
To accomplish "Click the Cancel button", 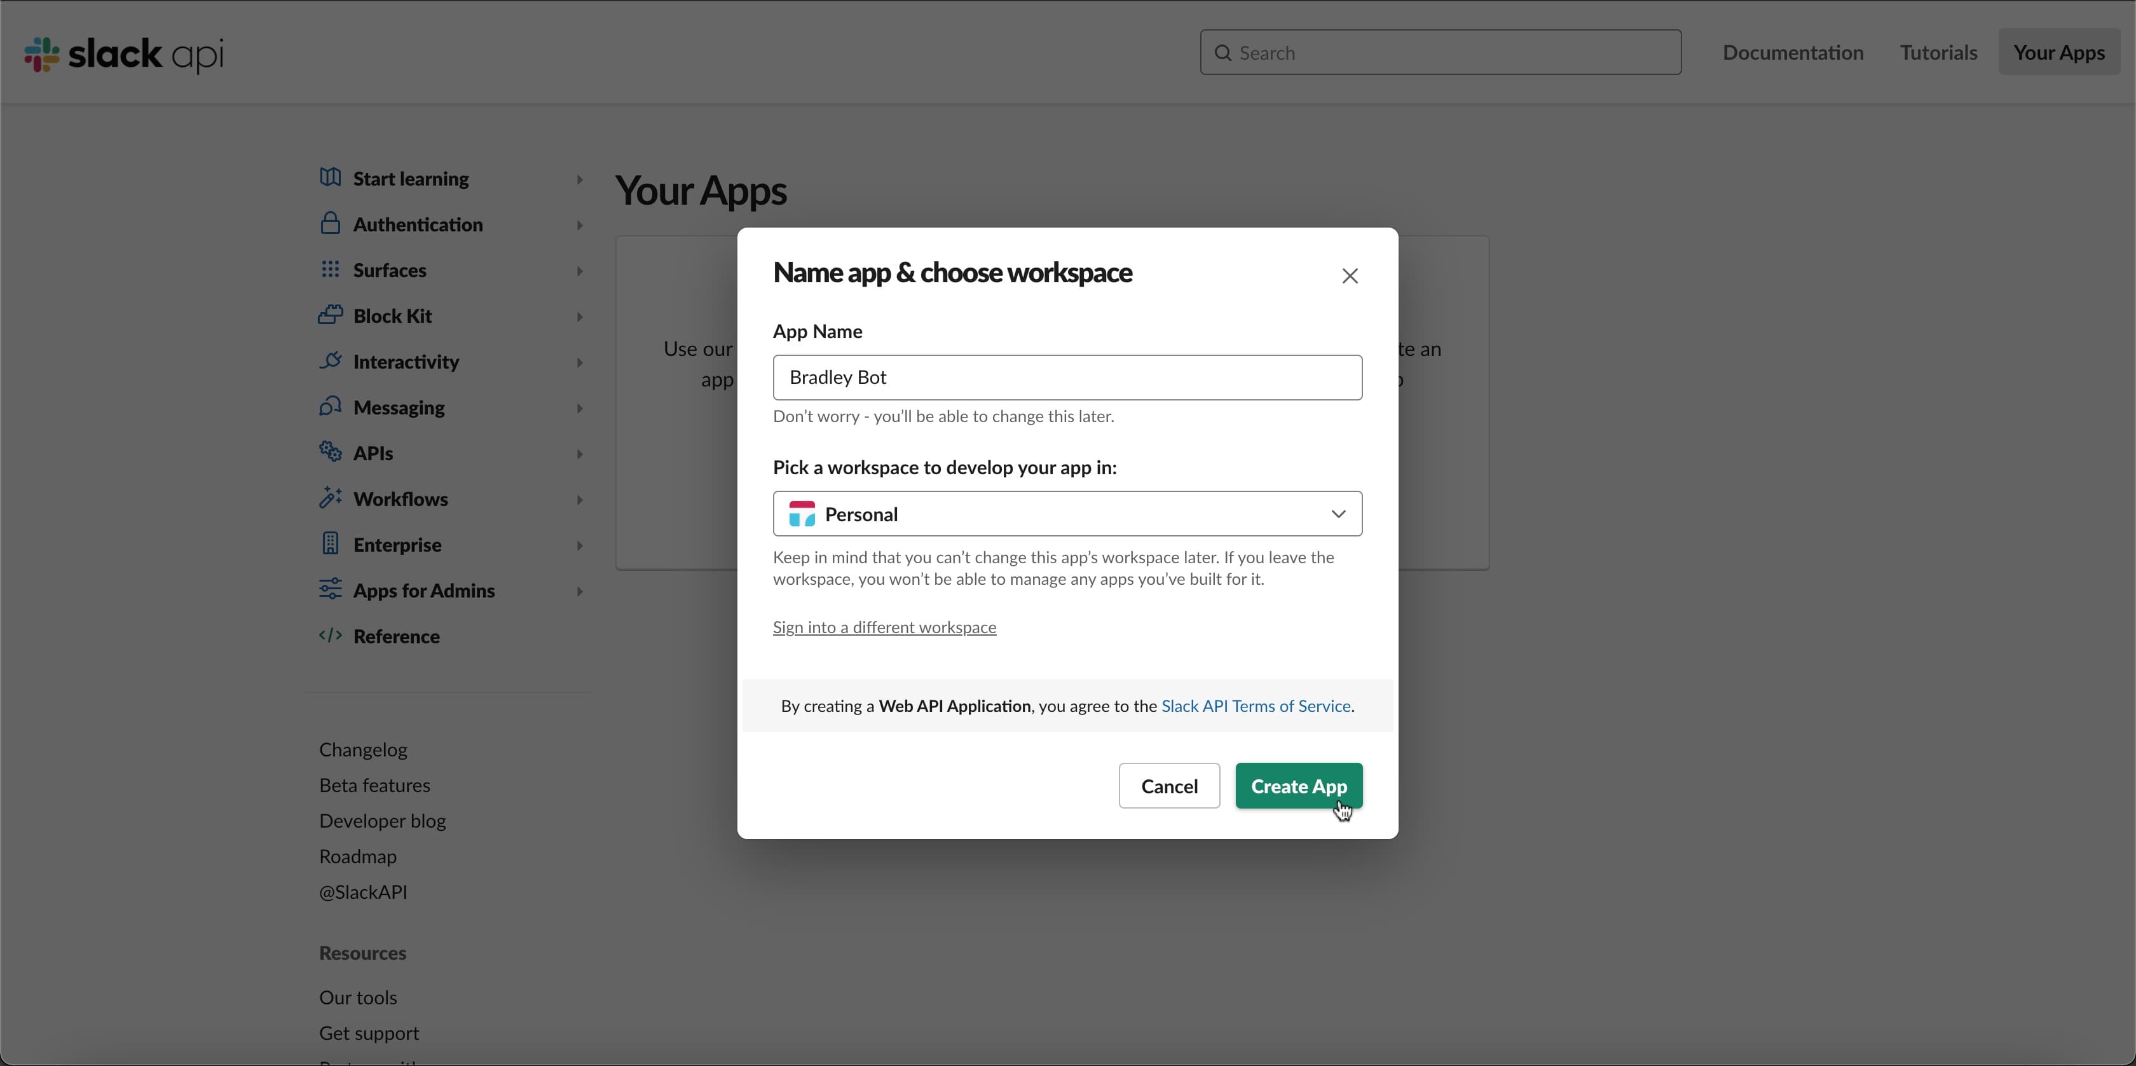I will (x=1169, y=786).
